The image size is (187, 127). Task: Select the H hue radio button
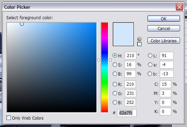115,56
